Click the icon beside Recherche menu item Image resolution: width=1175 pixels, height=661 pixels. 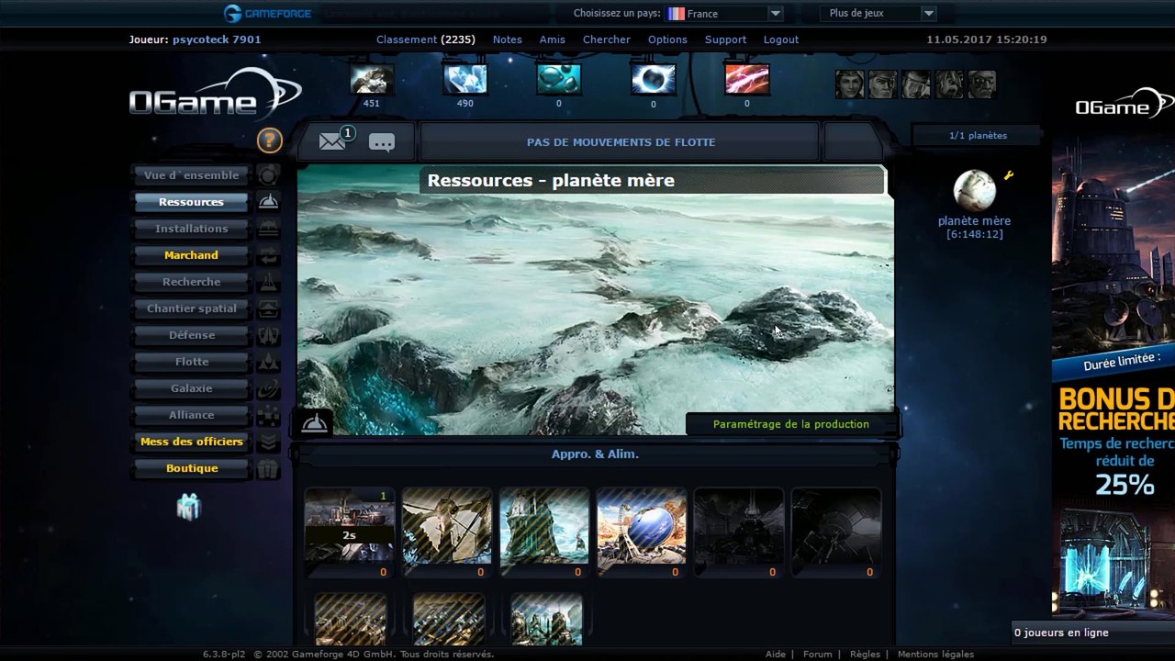[268, 282]
